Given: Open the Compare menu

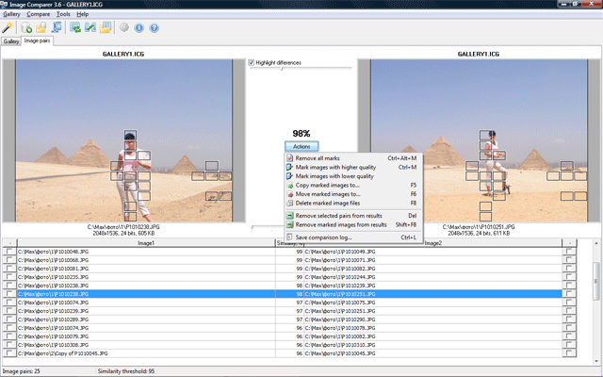Looking at the screenshot, I should coord(38,14).
